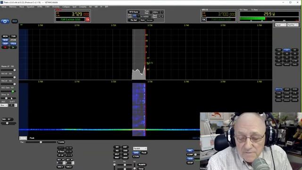Adjust the Master AF volume slider
This screenshot has height=170, width=302.
[x=8, y=70]
